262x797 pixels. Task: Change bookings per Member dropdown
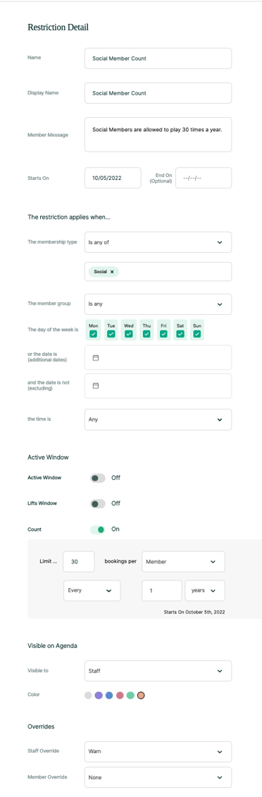(x=183, y=562)
